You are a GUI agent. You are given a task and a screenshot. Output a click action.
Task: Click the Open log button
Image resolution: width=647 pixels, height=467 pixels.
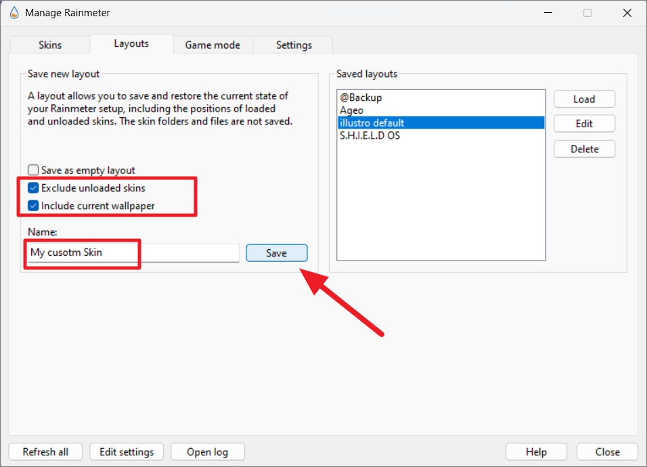(x=208, y=451)
